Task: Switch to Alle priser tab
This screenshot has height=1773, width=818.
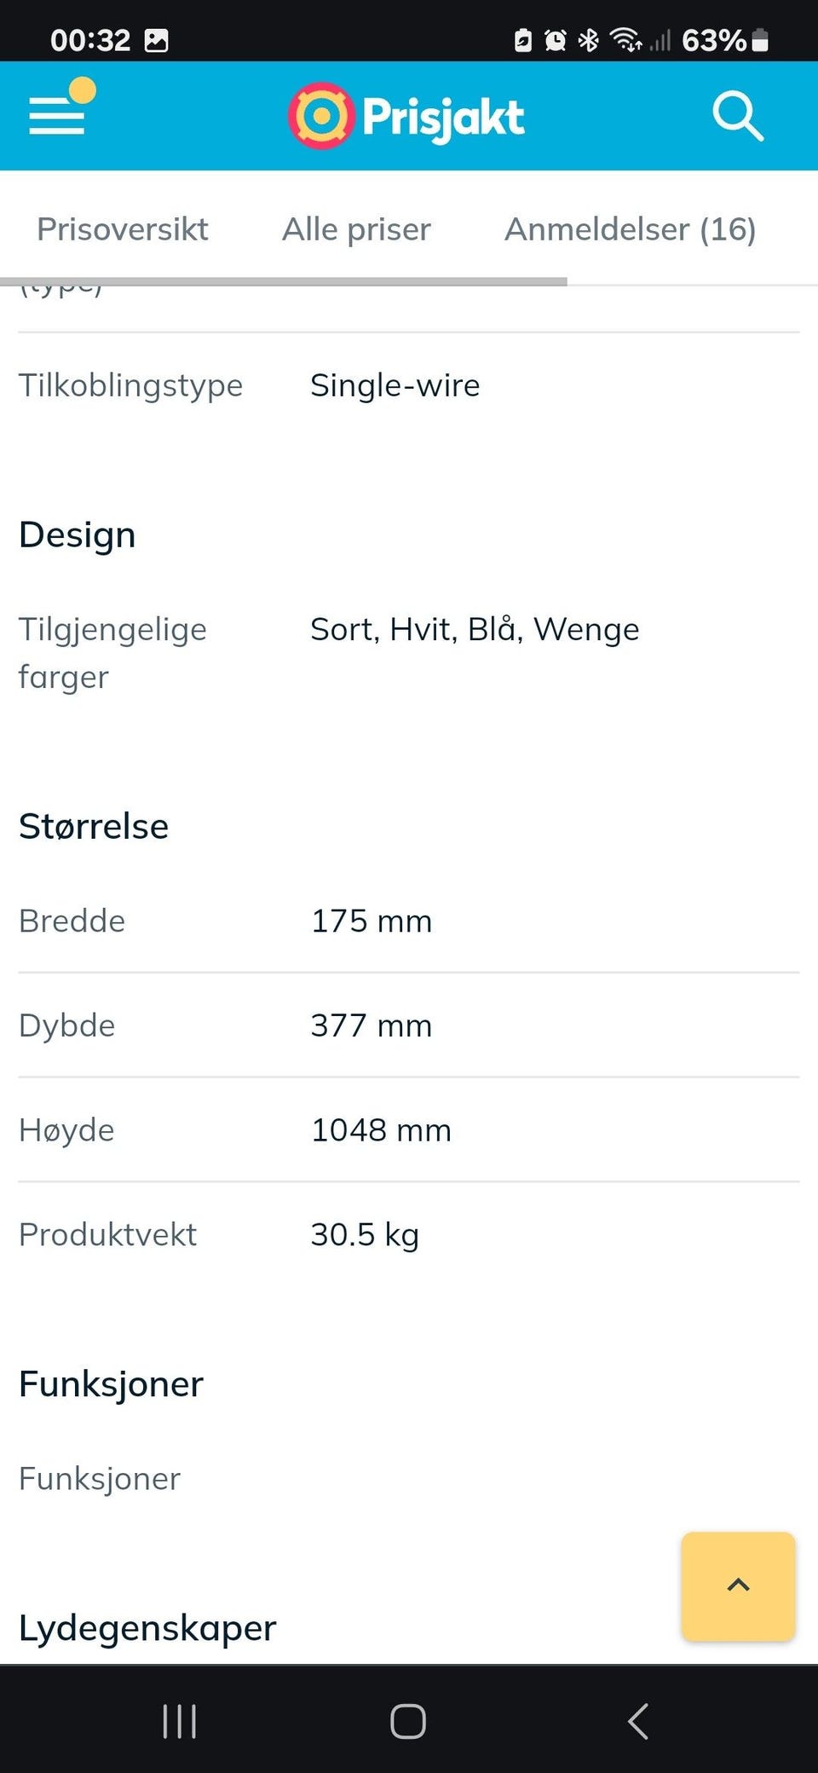Action: click(x=356, y=229)
